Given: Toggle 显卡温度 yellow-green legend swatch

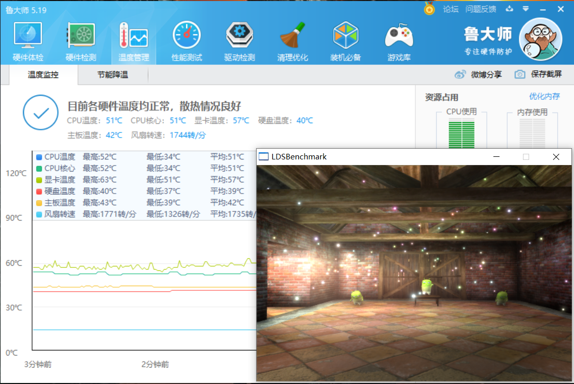Looking at the screenshot, I should pos(39,180).
